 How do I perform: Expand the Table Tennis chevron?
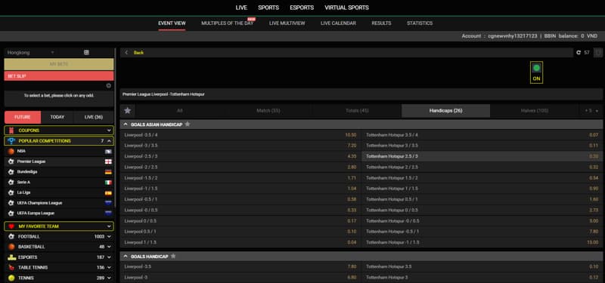[109, 268]
